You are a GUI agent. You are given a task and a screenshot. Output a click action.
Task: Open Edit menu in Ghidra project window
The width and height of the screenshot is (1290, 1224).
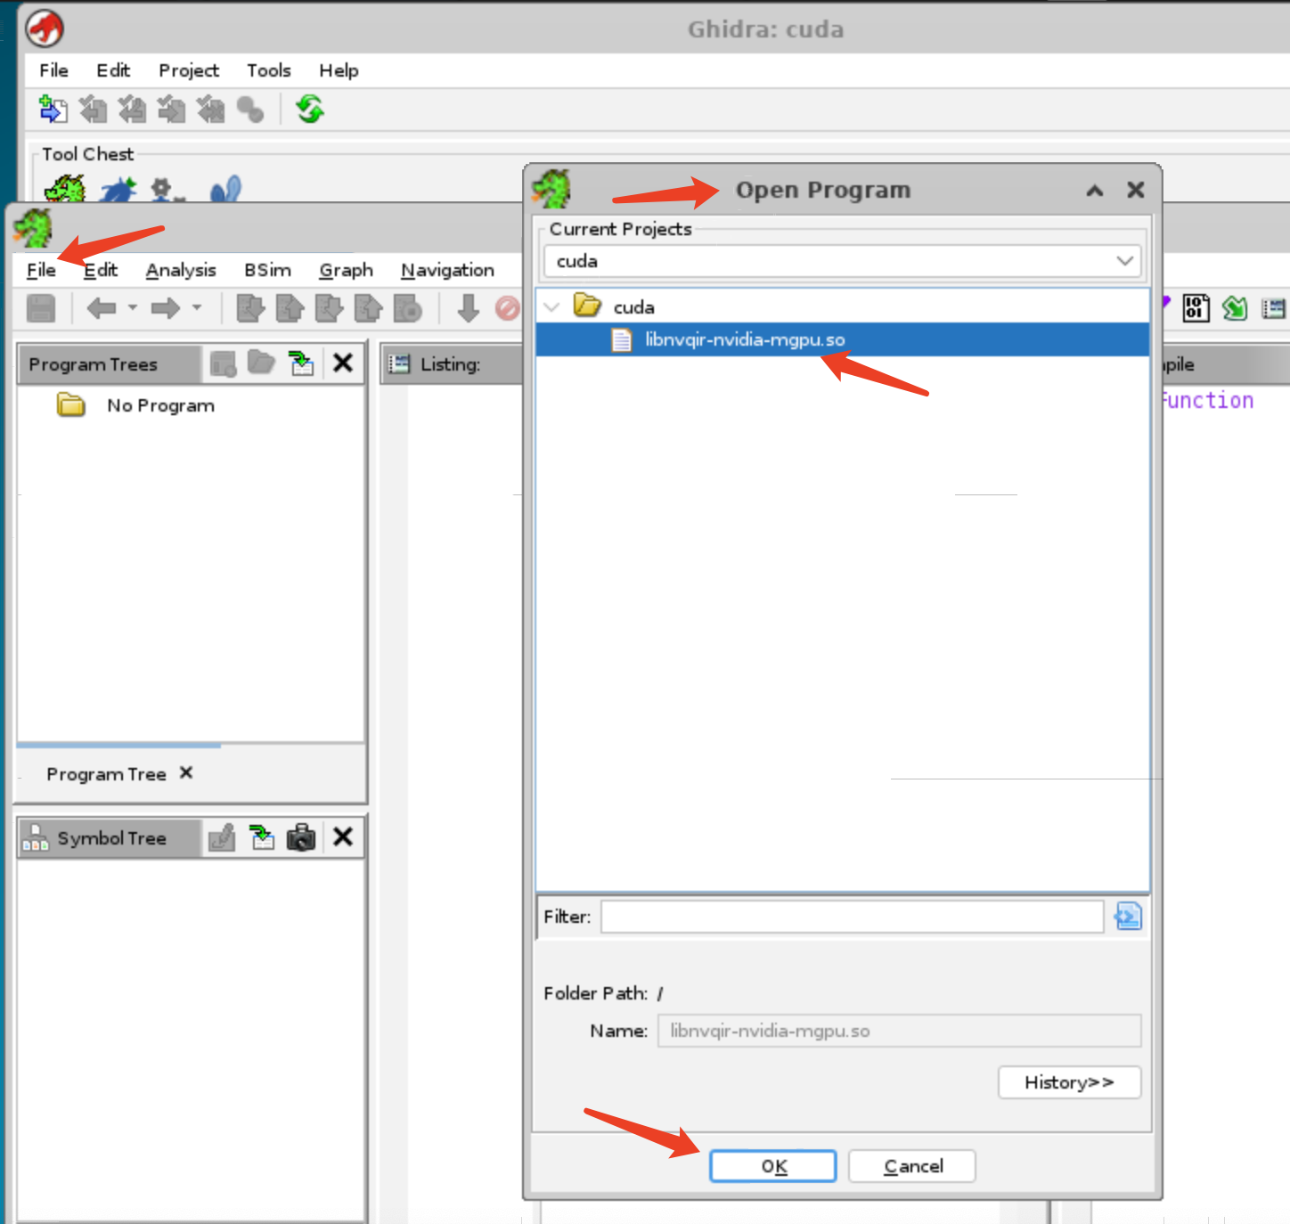coord(113,70)
